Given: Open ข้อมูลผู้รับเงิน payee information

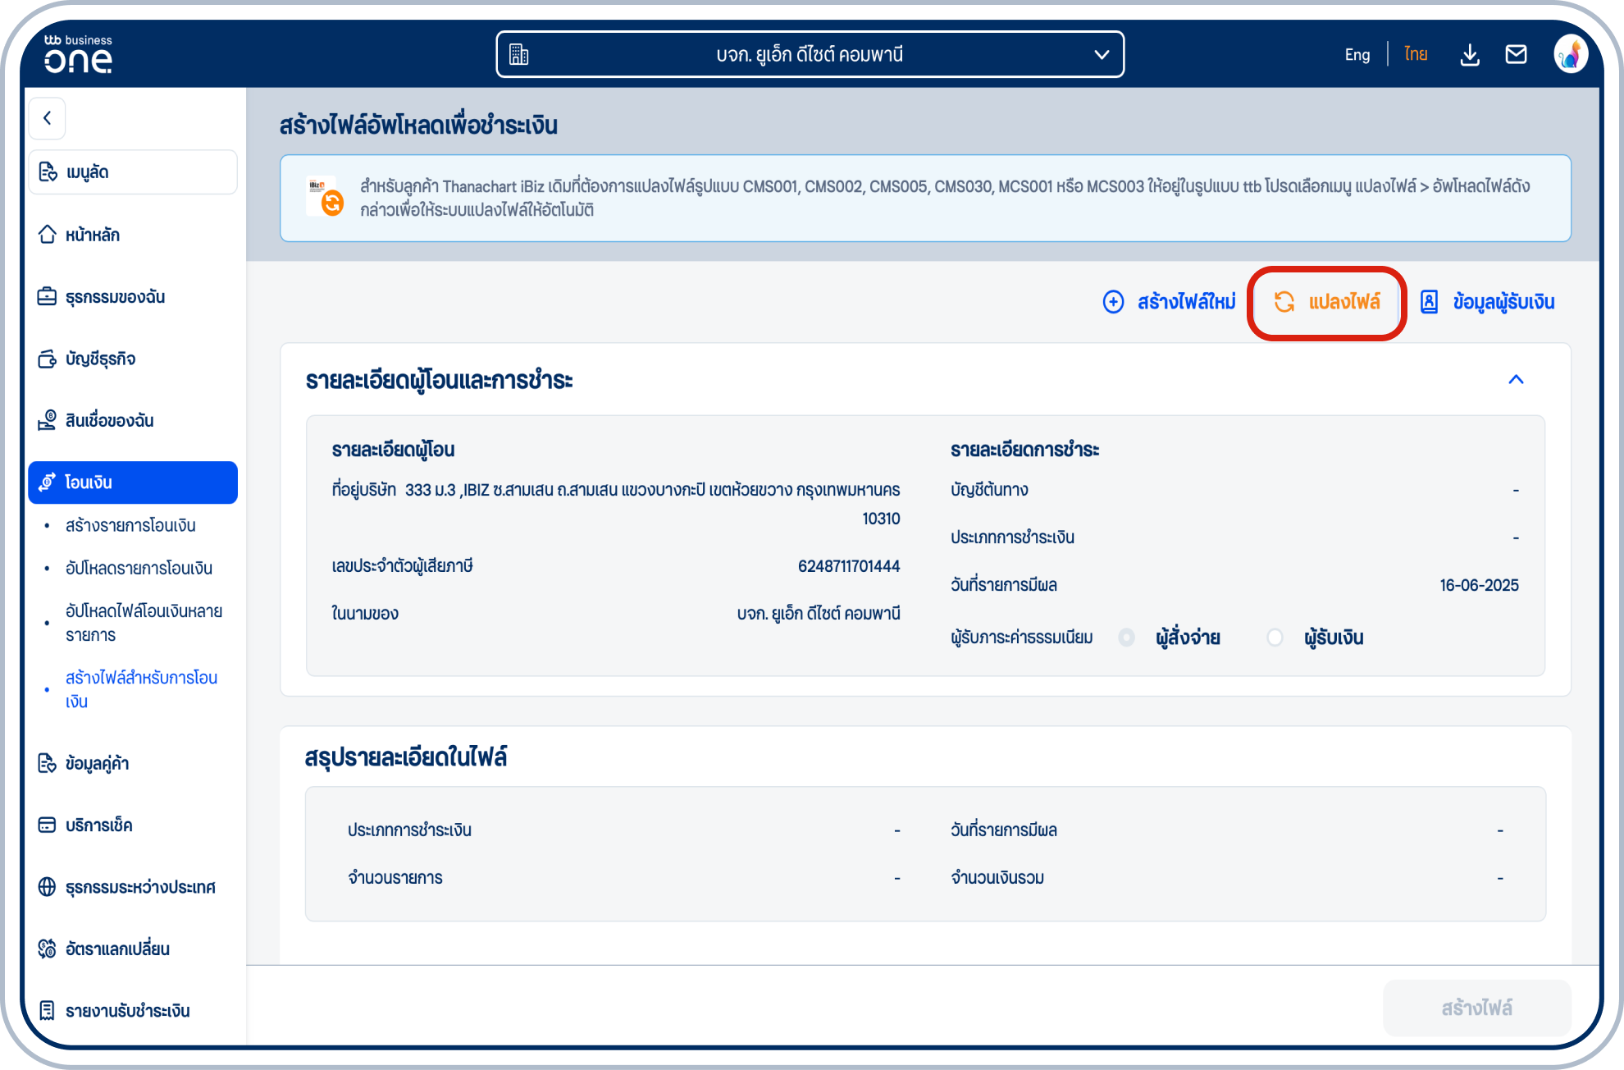Looking at the screenshot, I should click(1488, 302).
